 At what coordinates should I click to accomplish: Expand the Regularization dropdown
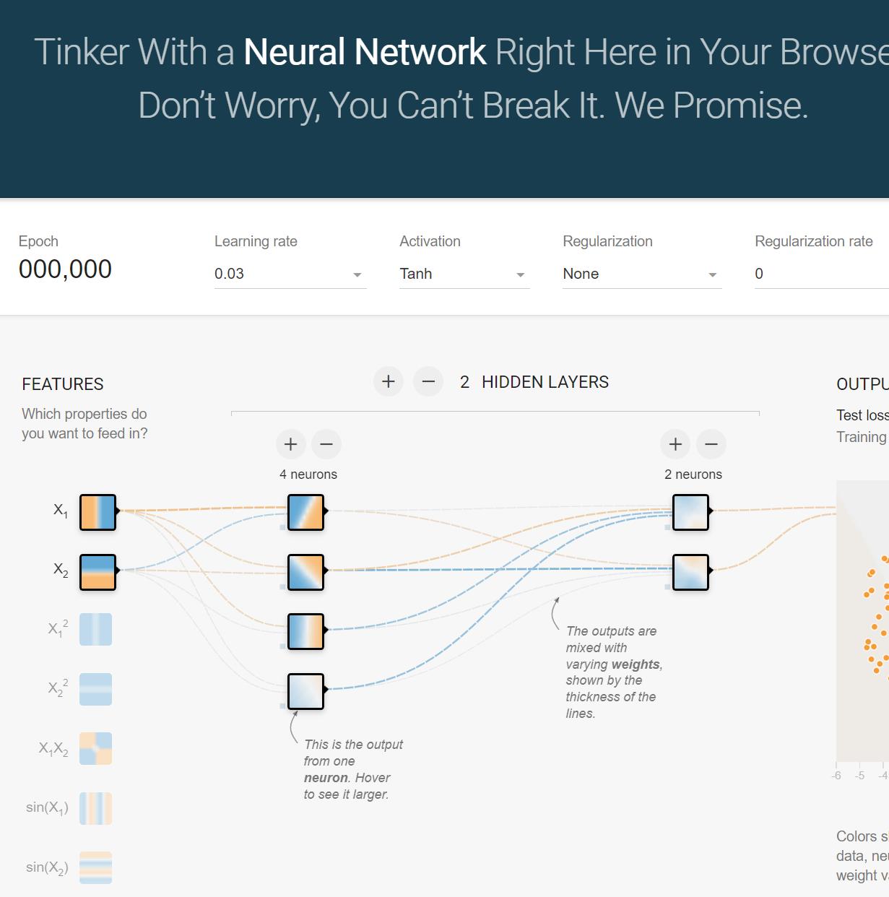(641, 274)
